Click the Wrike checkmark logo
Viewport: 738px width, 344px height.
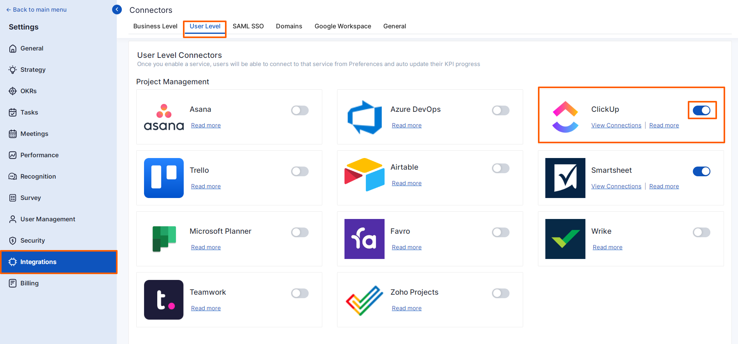(x=565, y=239)
